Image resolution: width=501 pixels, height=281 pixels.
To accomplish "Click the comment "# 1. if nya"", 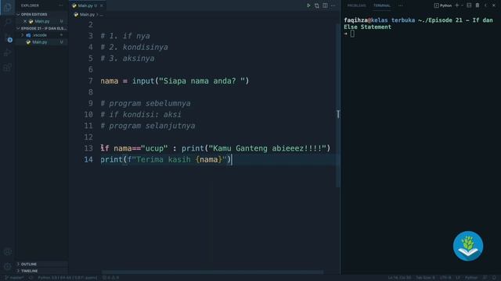I will coord(125,36).
